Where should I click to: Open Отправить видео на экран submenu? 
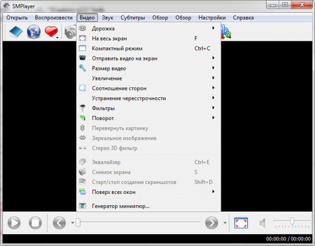tap(149, 58)
